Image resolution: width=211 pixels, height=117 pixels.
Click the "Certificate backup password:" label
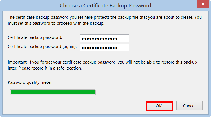pos(35,37)
